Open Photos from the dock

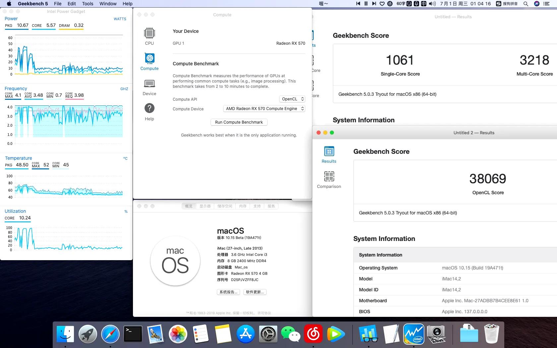click(178, 334)
